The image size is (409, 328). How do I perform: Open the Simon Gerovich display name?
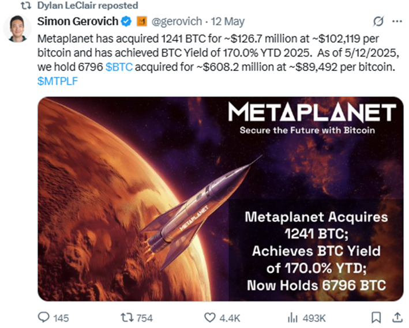(x=78, y=21)
